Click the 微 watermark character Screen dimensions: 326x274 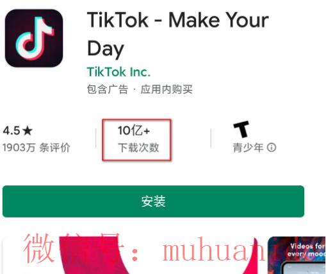click(x=39, y=248)
